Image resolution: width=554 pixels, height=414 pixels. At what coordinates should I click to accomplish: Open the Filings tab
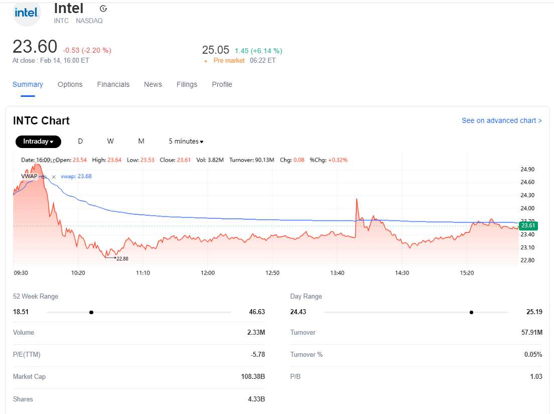point(187,84)
